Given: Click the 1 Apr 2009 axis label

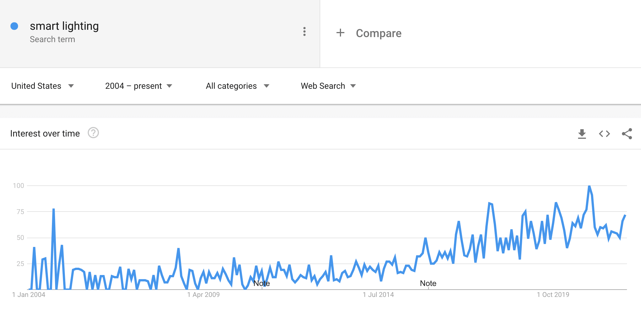Looking at the screenshot, I should [203, 295].
